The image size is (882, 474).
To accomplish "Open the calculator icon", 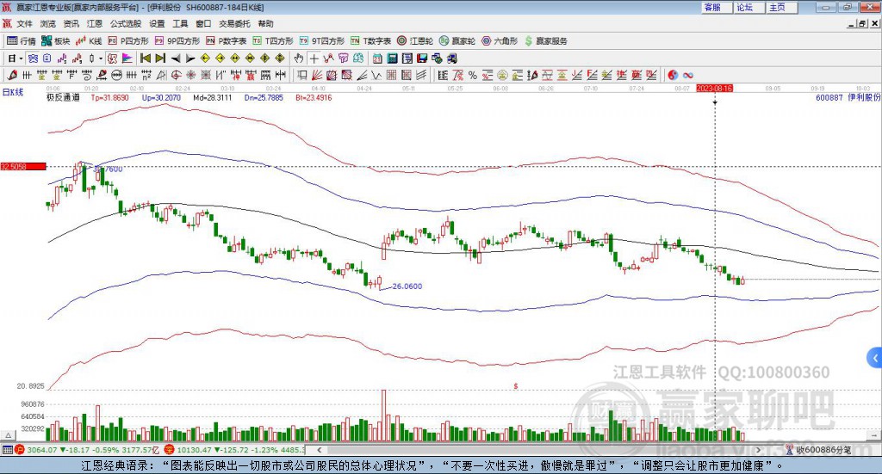I will pos(393,58).
